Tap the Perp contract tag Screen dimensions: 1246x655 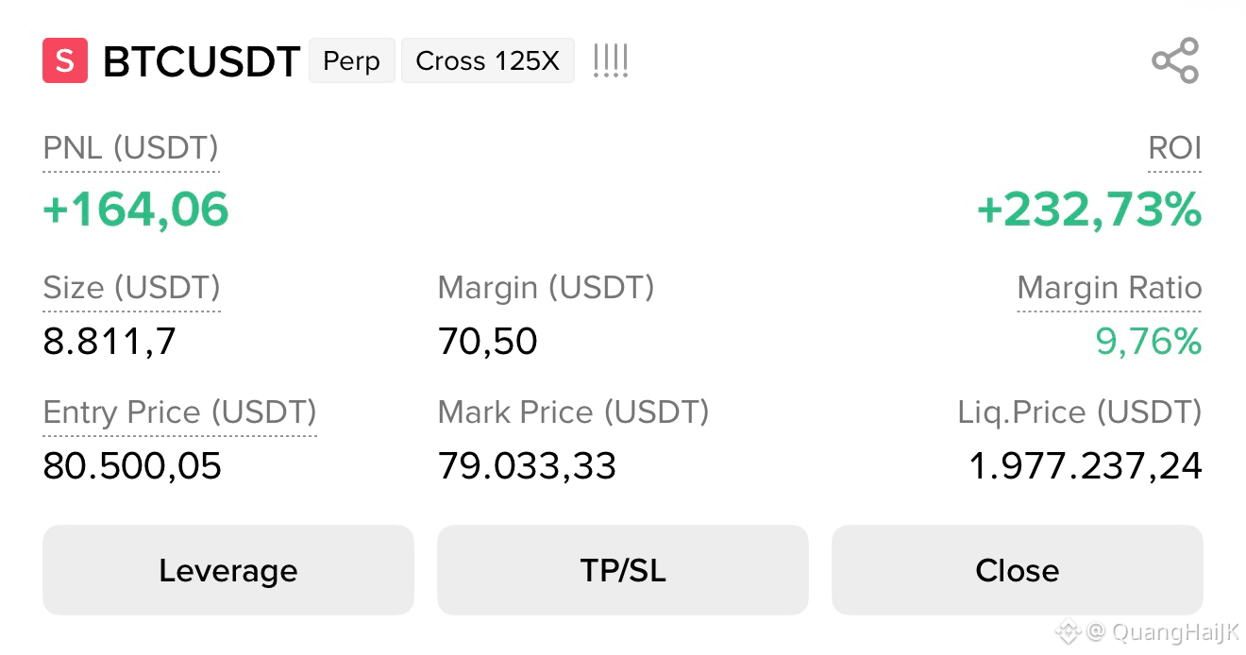click(352, 60)
